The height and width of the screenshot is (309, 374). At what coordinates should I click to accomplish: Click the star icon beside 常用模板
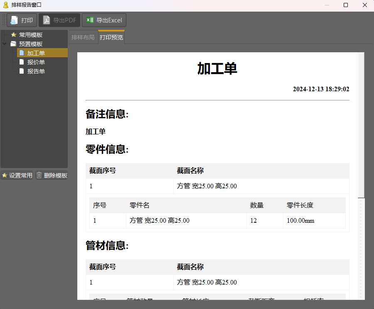tap(14, 35)
